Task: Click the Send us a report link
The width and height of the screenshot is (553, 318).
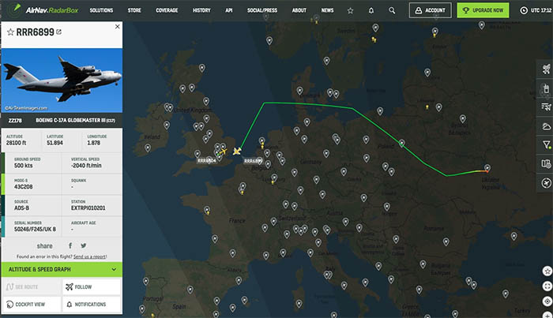Action: 90,256
